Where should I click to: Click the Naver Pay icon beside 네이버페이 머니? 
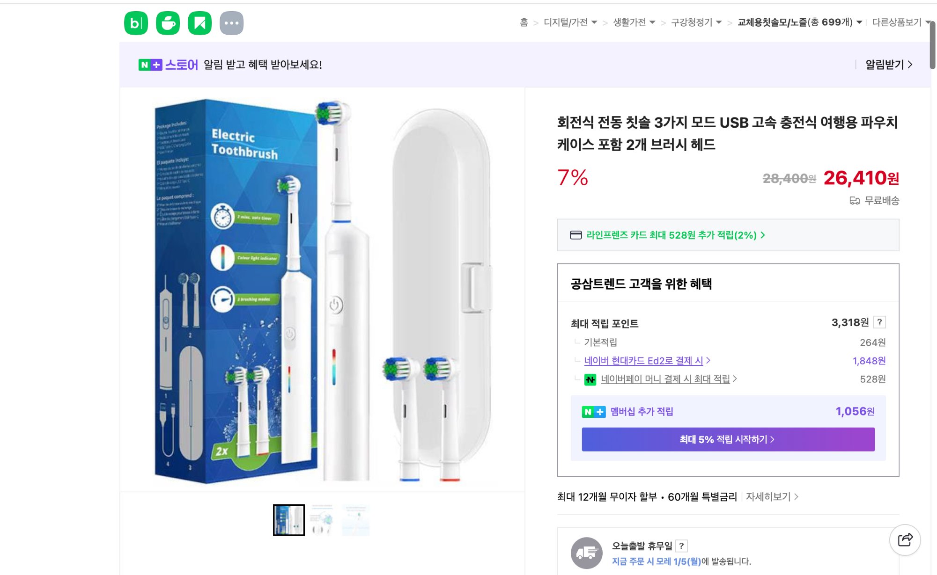click(x=590, y=379)
